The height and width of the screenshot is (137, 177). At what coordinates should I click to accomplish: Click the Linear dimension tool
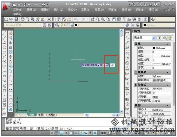click(x=127, y=33)
